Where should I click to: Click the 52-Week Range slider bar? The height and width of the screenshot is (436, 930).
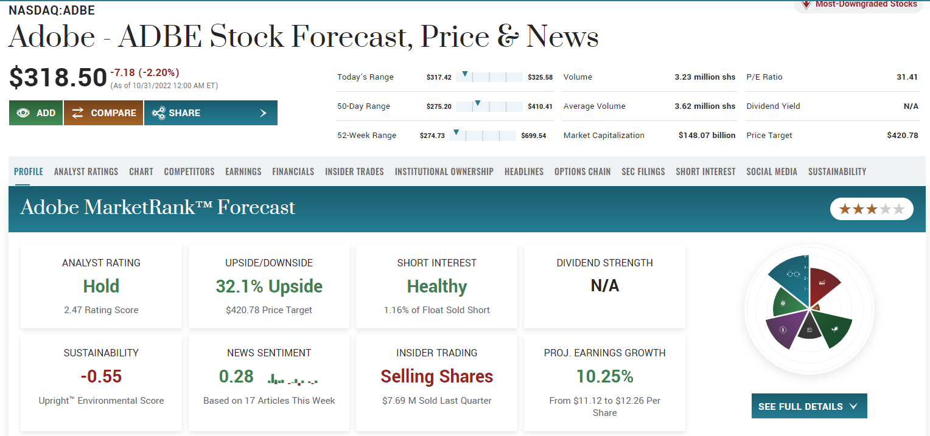[483, 136]
